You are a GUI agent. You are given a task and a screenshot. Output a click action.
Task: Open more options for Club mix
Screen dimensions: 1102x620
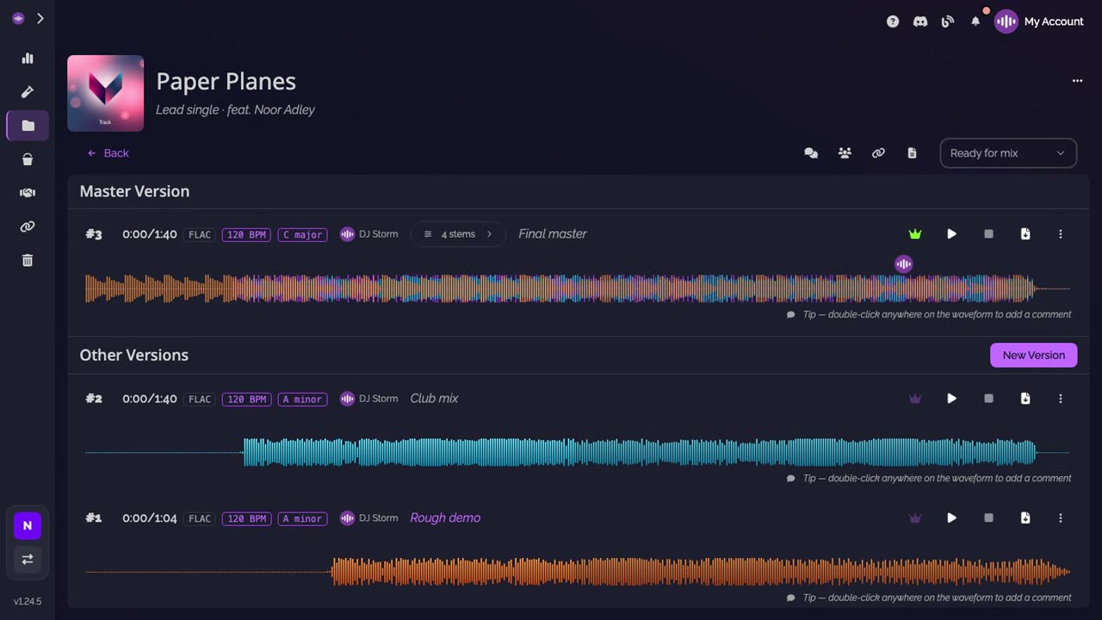[1061, 399]
